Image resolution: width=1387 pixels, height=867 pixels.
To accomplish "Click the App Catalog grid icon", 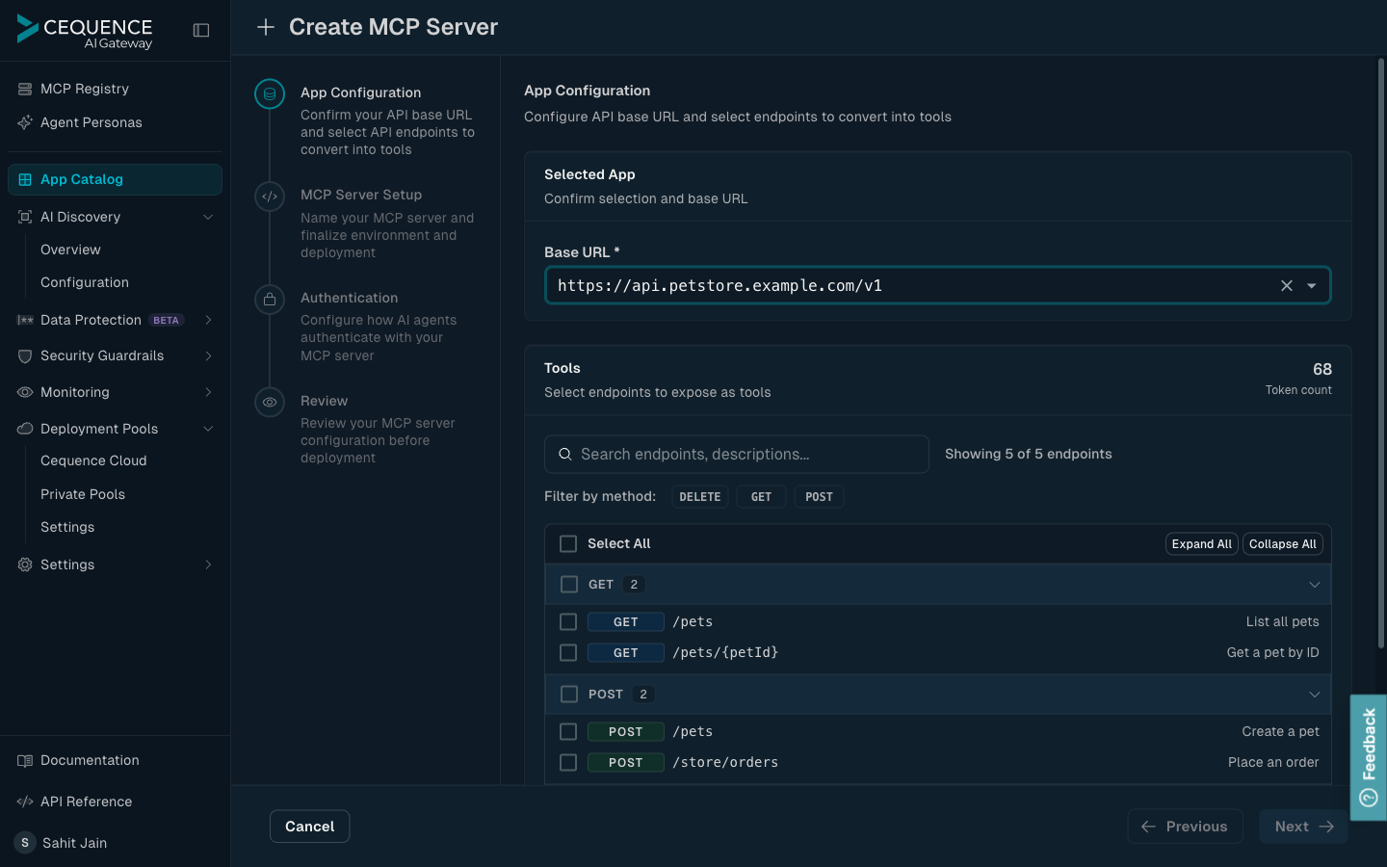I will click(25, 179).
